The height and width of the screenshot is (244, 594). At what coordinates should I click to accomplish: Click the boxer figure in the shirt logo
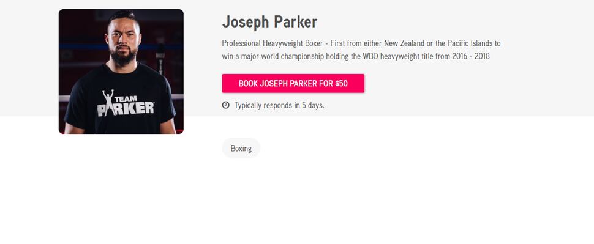pyautogui.click(x=108, y=102)
